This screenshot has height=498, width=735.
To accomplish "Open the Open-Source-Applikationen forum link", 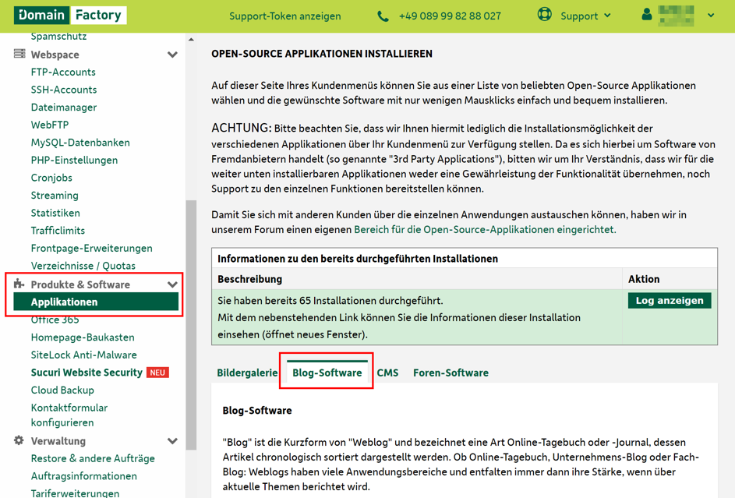I will coord(485,230).
